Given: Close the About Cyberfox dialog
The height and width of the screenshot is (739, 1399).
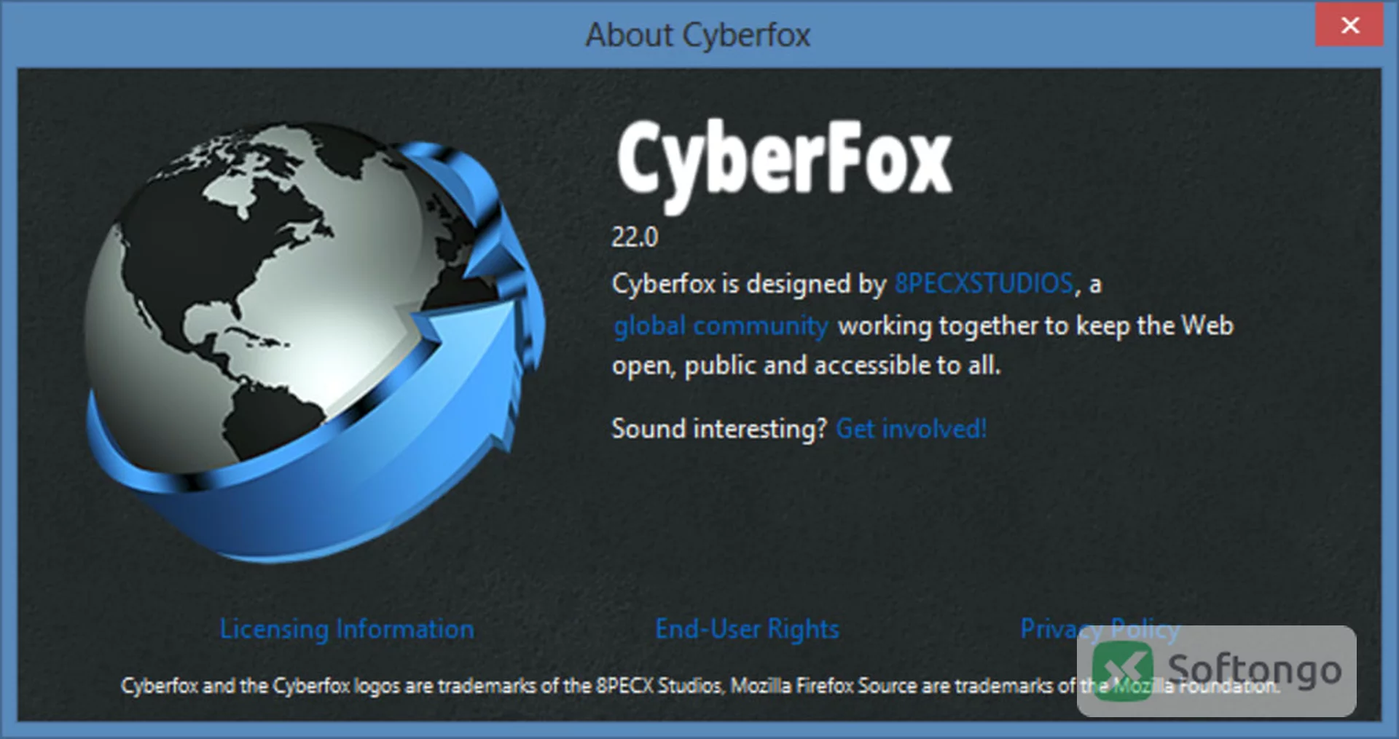Looking at the screenshot, I should point(1349,25).
